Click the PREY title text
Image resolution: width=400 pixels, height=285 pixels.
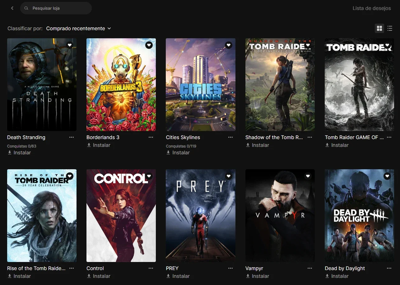[x=172, y=268]
